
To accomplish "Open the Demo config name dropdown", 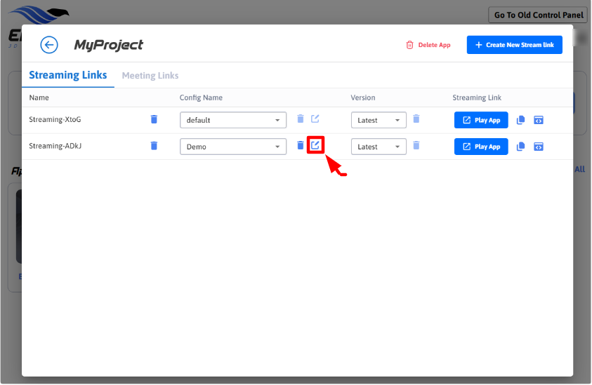I will [x=232, y=147].
